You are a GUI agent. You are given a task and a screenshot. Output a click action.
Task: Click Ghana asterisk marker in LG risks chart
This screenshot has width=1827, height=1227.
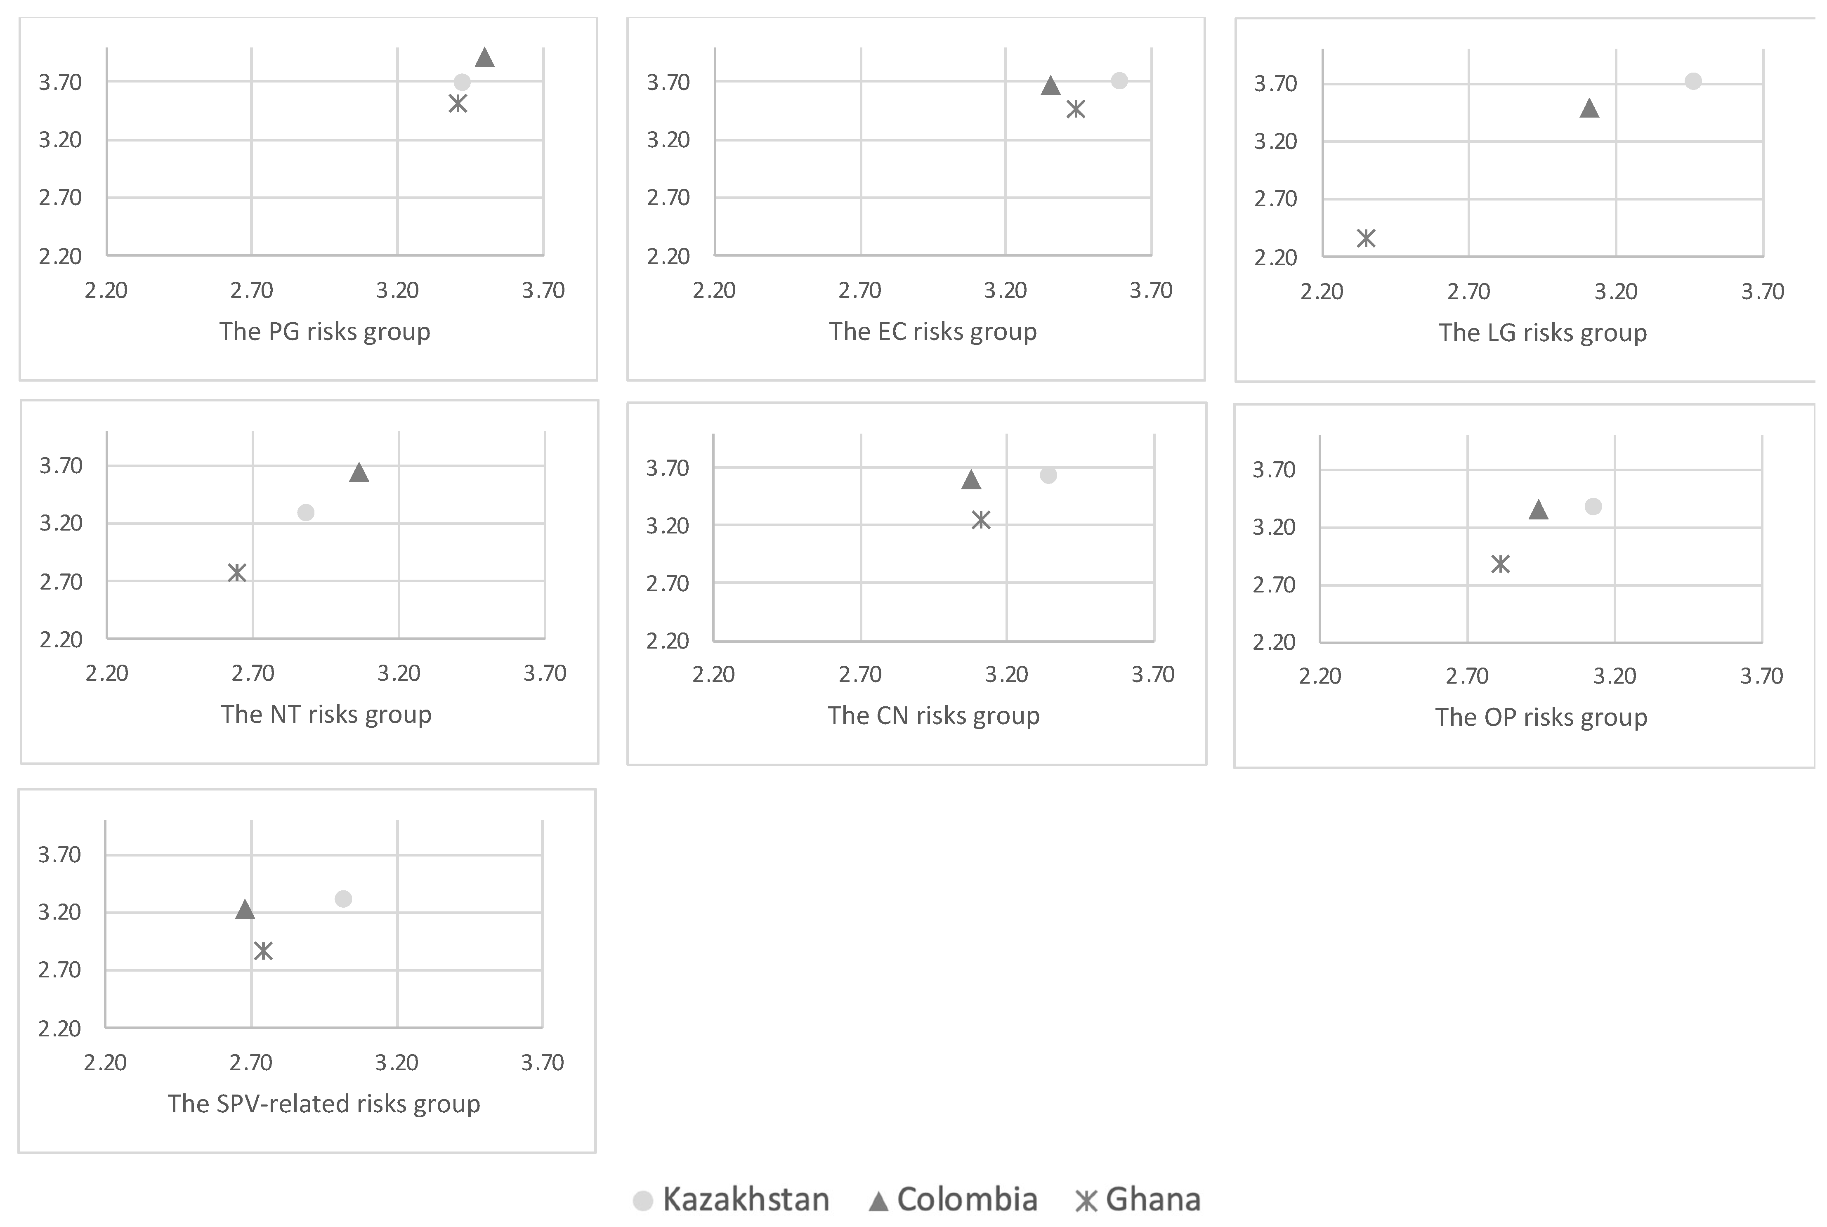coord(1366,238)
